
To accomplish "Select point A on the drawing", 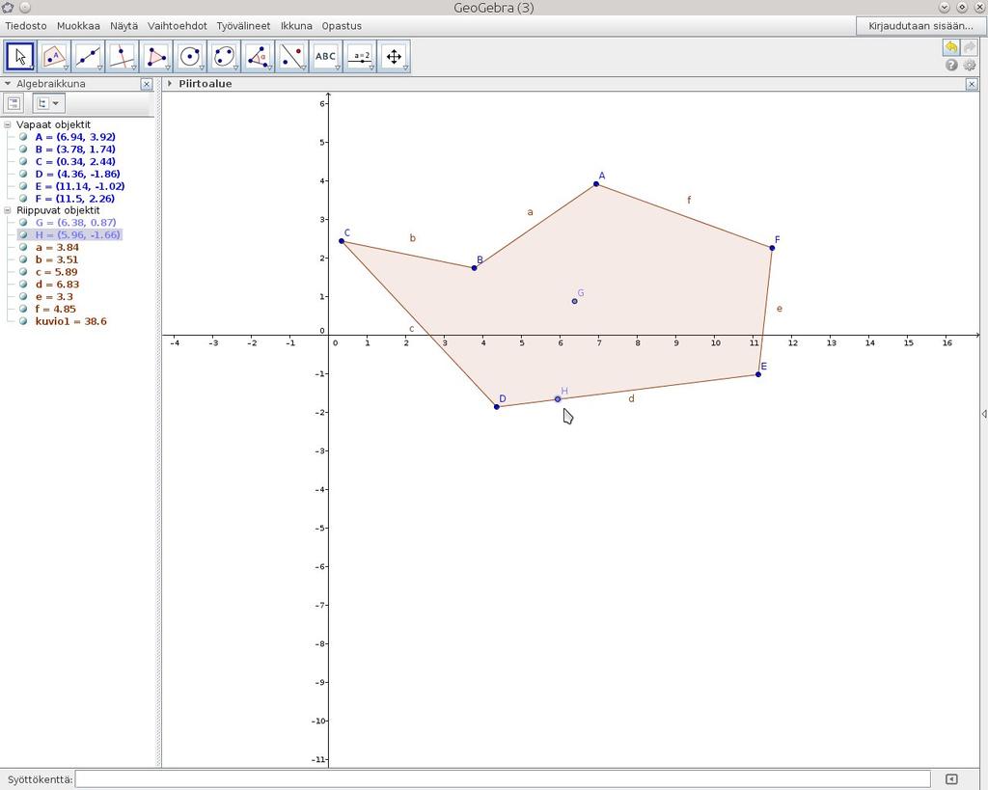I will pyautogui.click(x=596, y=184).
